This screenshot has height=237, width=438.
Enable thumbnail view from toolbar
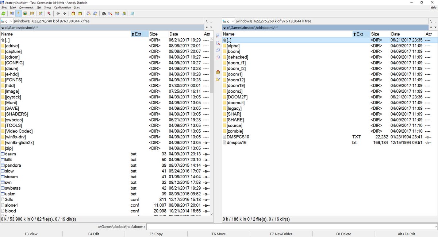click(x=25, y=13)
